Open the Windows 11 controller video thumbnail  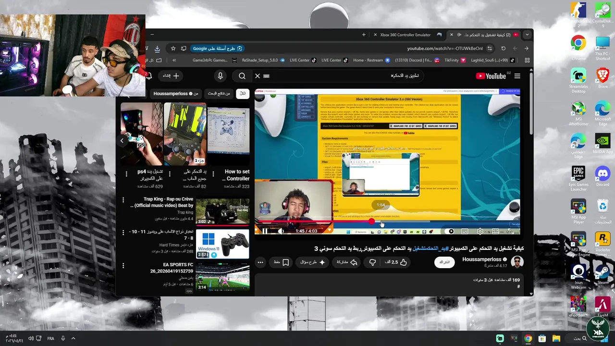(222, 244)
